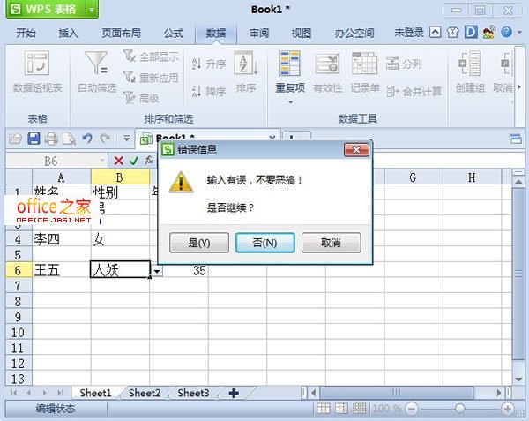Viewport: 529px width, 421px height.
Task: Open the 审阅 ribbon tab
Action: pyautogui.click(x=259, y=33)
